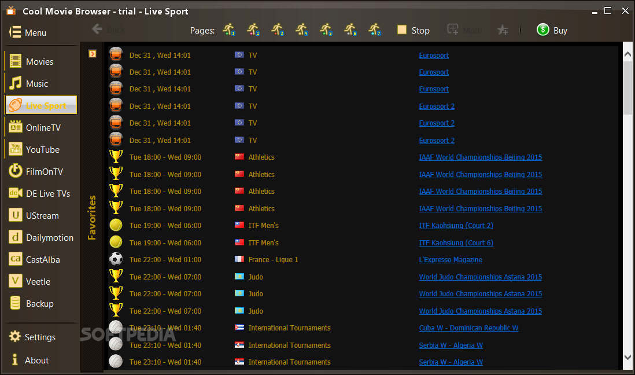The width and height of the screenshot is (635, 375).
Task: Click the Stop button in toolbar
Action: pos(413,31)
